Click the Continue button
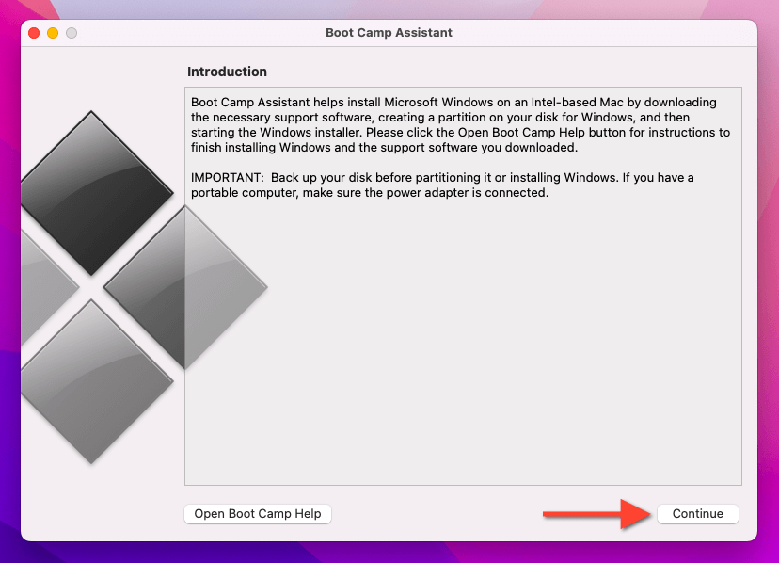 [697, 514]
